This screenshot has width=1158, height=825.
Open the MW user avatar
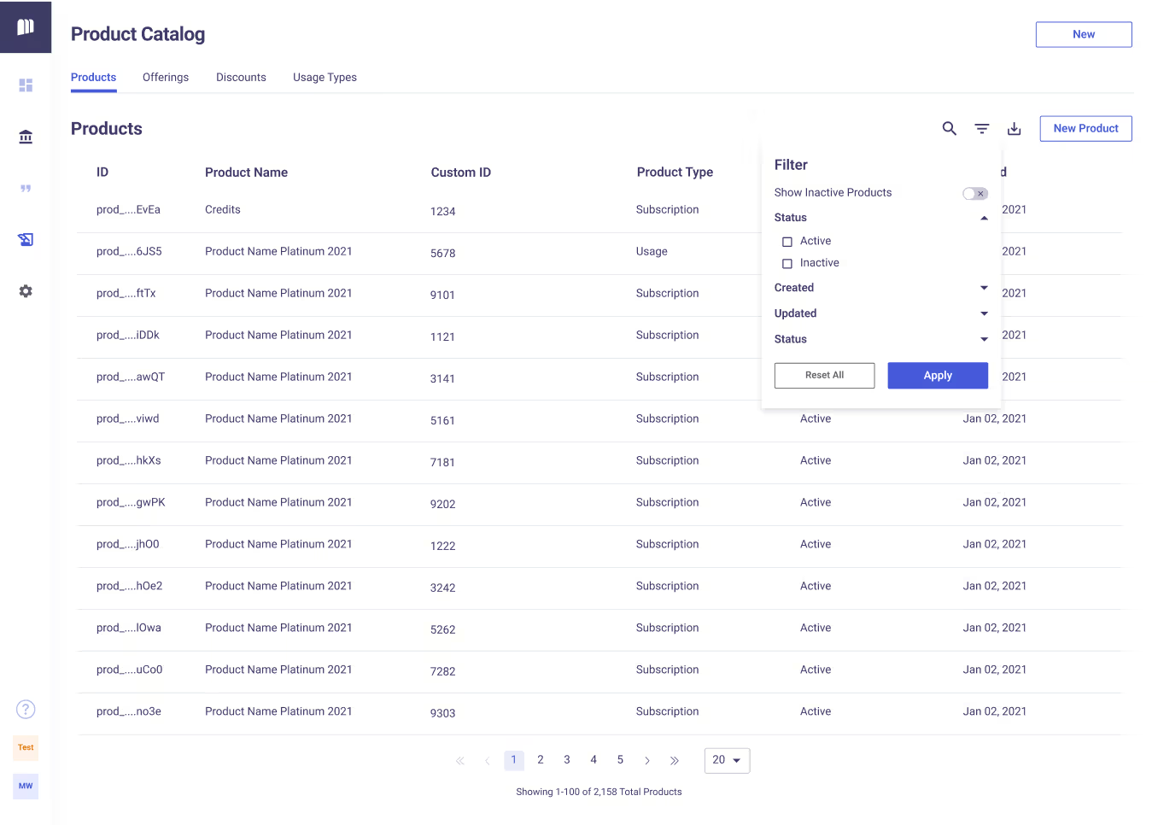pyautogui.click(x=26, y=786)
